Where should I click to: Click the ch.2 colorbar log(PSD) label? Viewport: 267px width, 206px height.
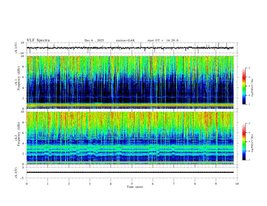(253, 143)
